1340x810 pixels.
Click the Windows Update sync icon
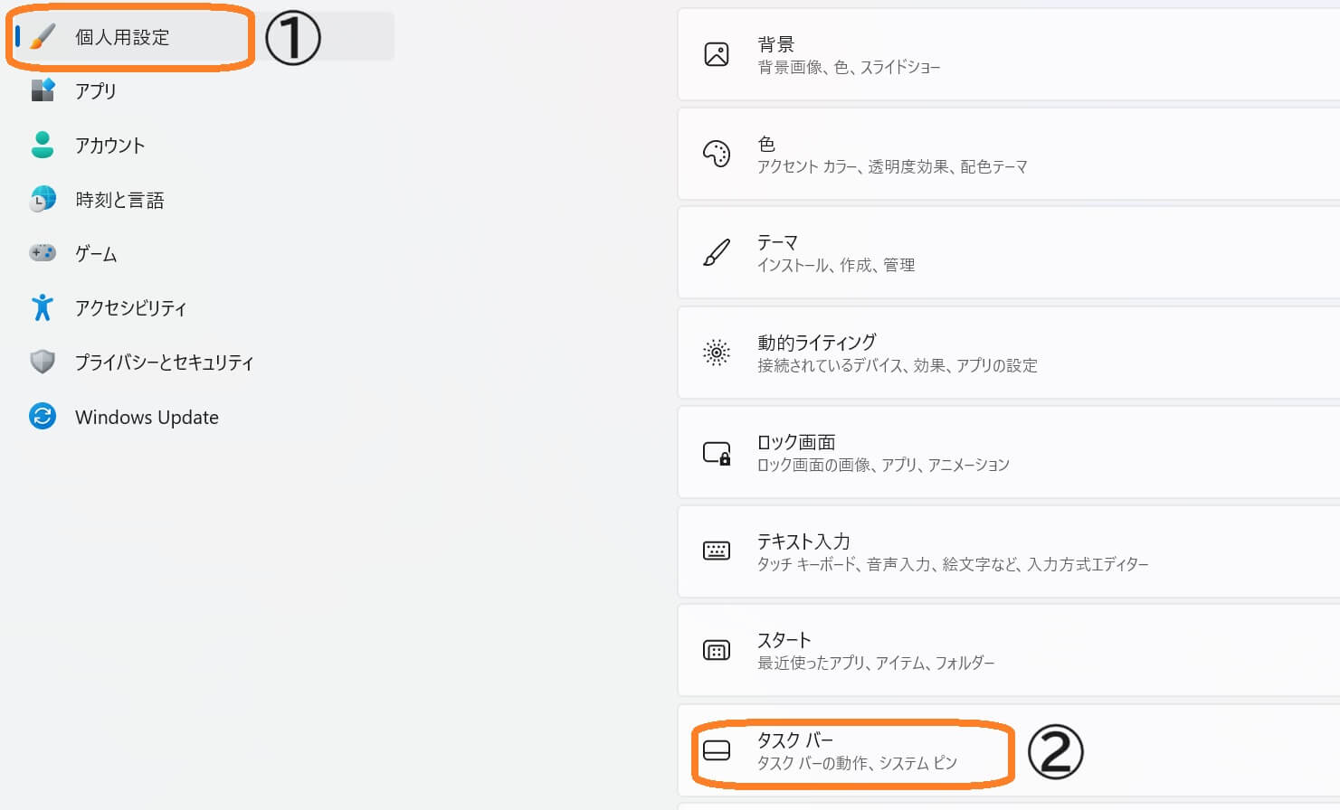tap(43, 416)
